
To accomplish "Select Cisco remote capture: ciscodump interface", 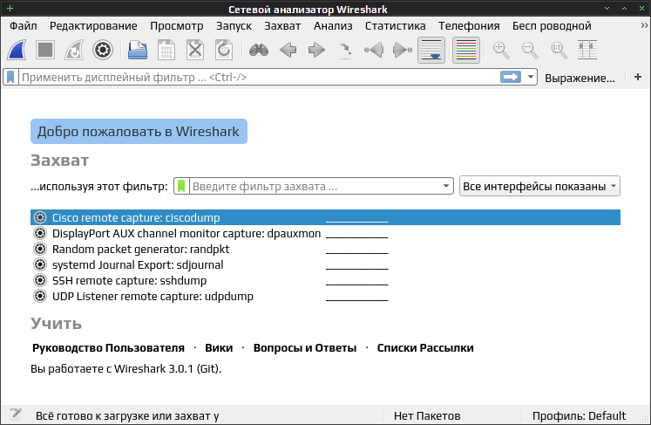I will point(326,217).
